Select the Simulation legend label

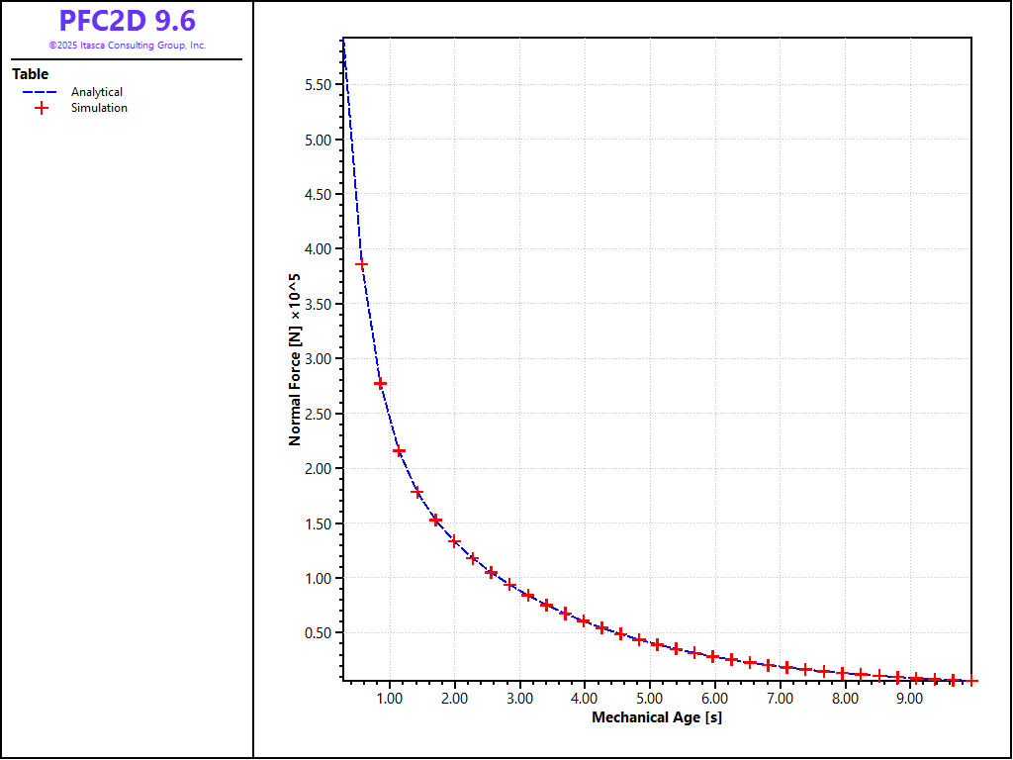[x=99, y=108]
